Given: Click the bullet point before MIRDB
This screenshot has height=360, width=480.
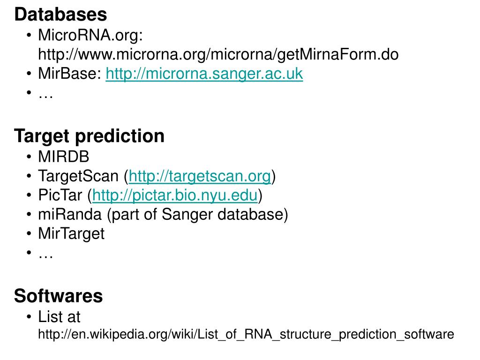Looking at the screenshot, I should (x=29, y=157).
